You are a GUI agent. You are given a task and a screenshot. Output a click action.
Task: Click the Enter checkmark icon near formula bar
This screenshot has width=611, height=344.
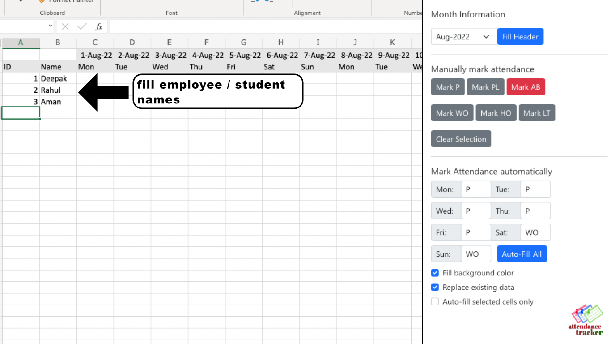[x=81, y=26]
